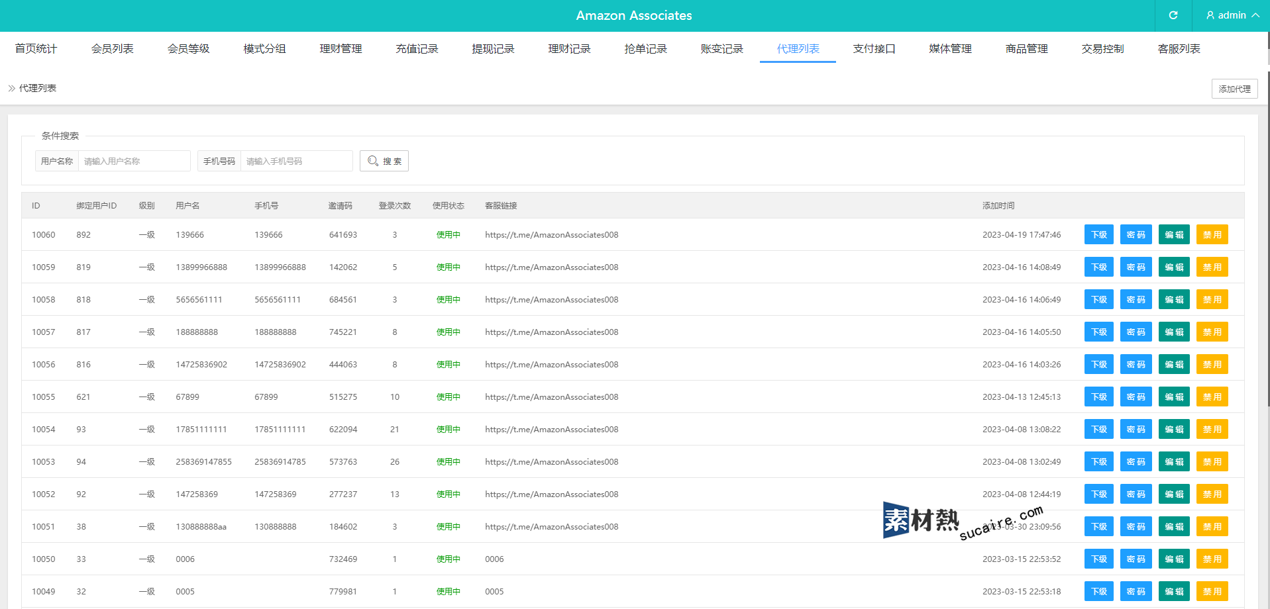Screen dimensions: 1270x609
Task: Click 禁用 button for ID 10059
Action: tap(1212, 267)
